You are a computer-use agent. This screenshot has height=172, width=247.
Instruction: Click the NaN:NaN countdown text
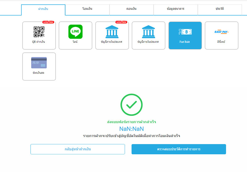point(132,129)
